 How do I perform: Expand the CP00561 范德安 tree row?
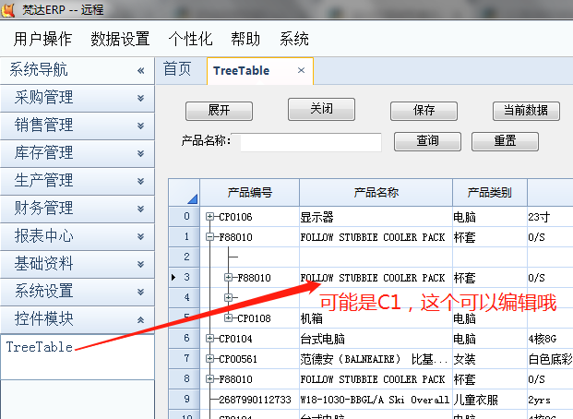(x=210, y=359)
